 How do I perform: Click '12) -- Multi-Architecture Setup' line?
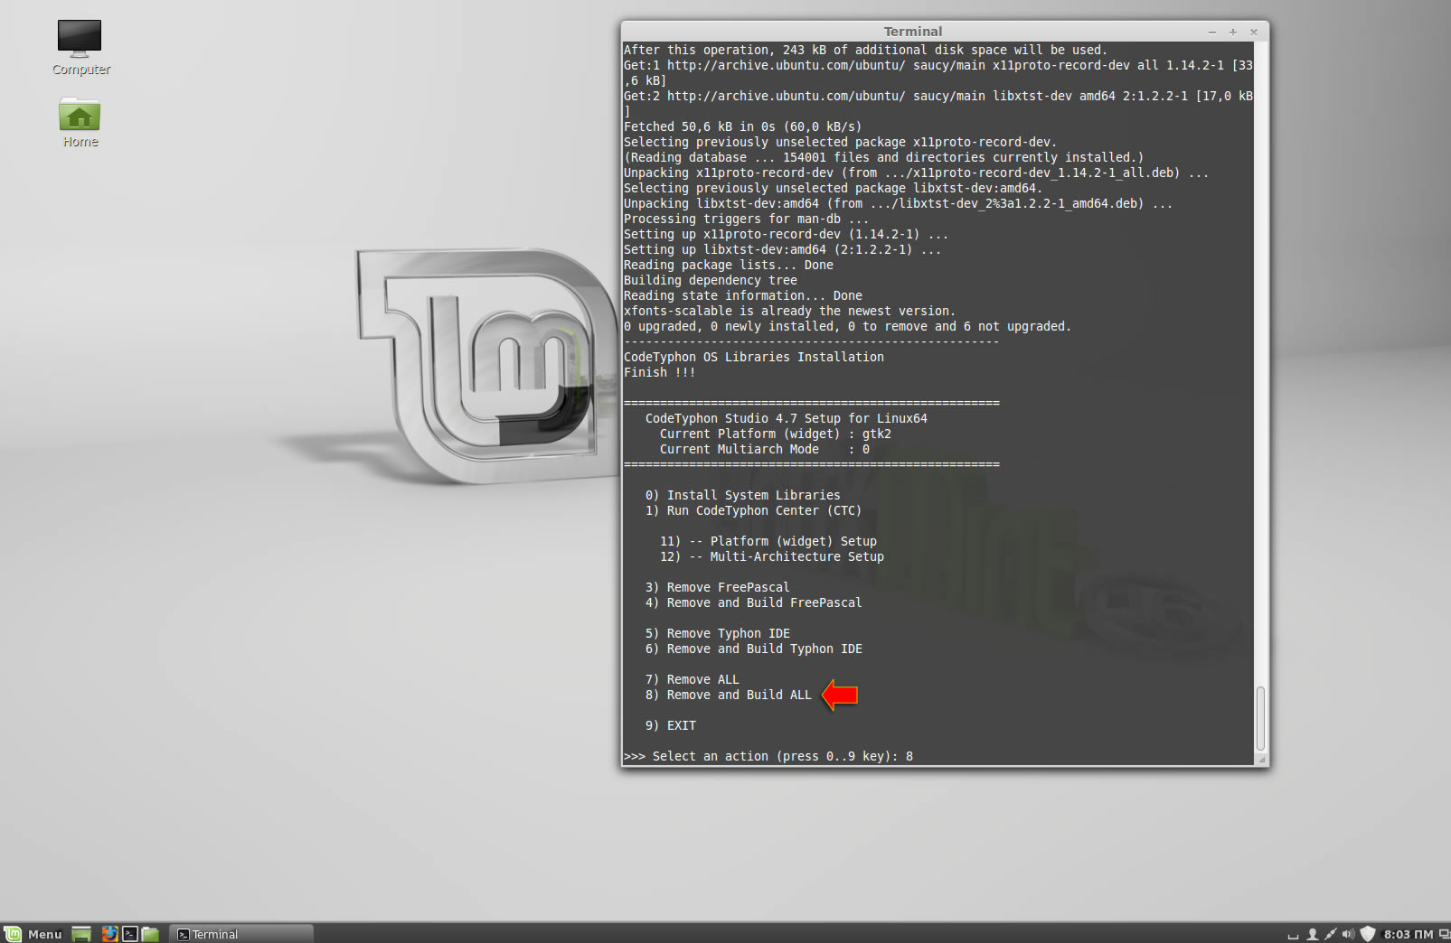(771, 556)
